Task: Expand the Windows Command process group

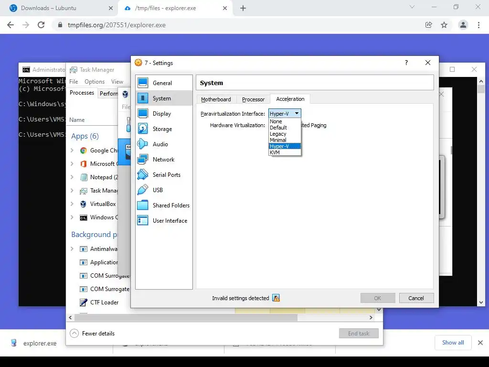Action: [72, 217]
